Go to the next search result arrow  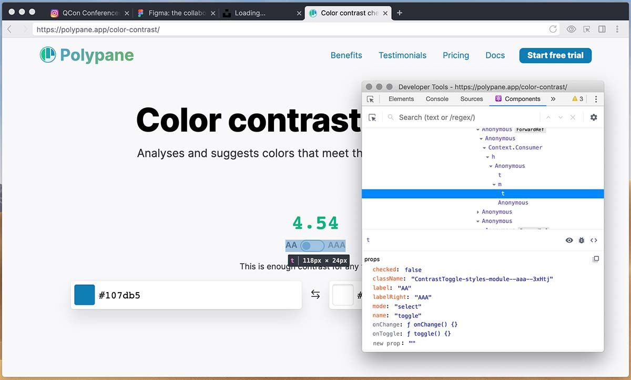(x=561, y=117)
